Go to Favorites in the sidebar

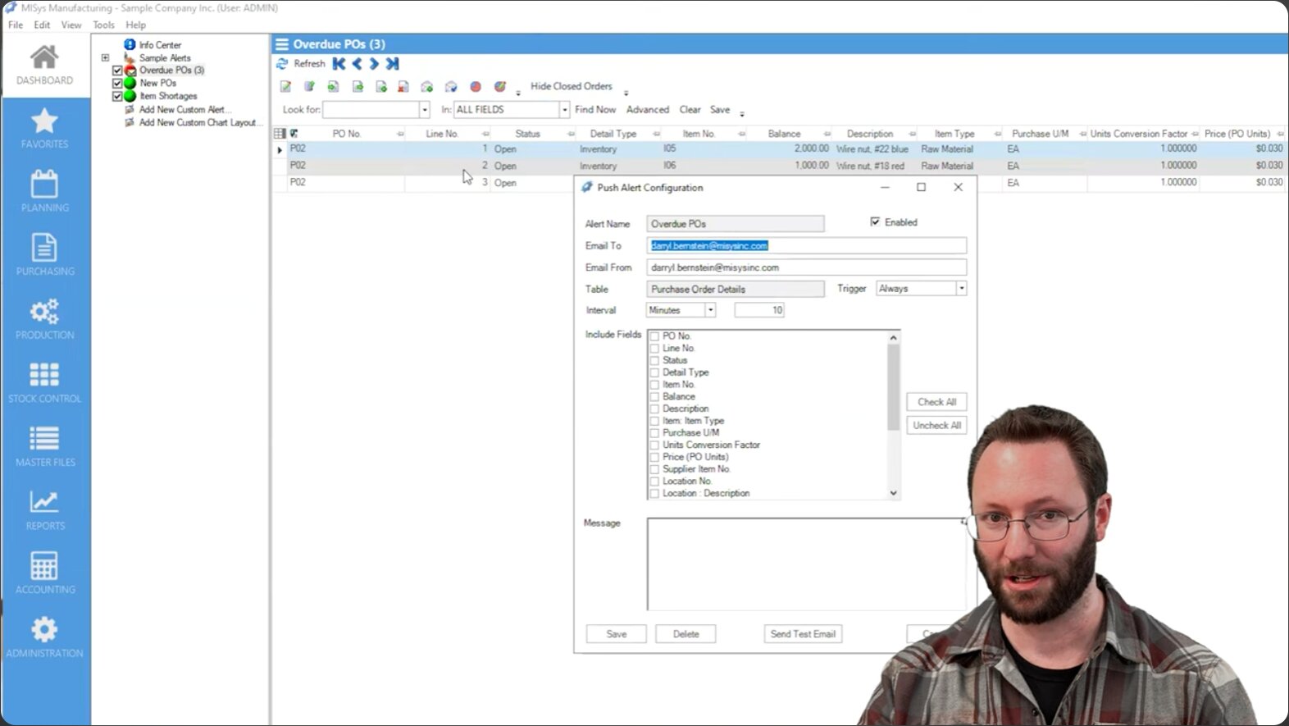pyautogui.click(x=44, y=127)
